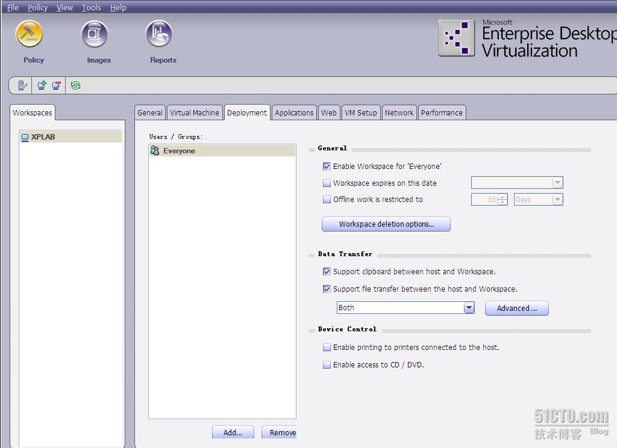Click the Remove button
Screen dimensions: 617x448
279,432
